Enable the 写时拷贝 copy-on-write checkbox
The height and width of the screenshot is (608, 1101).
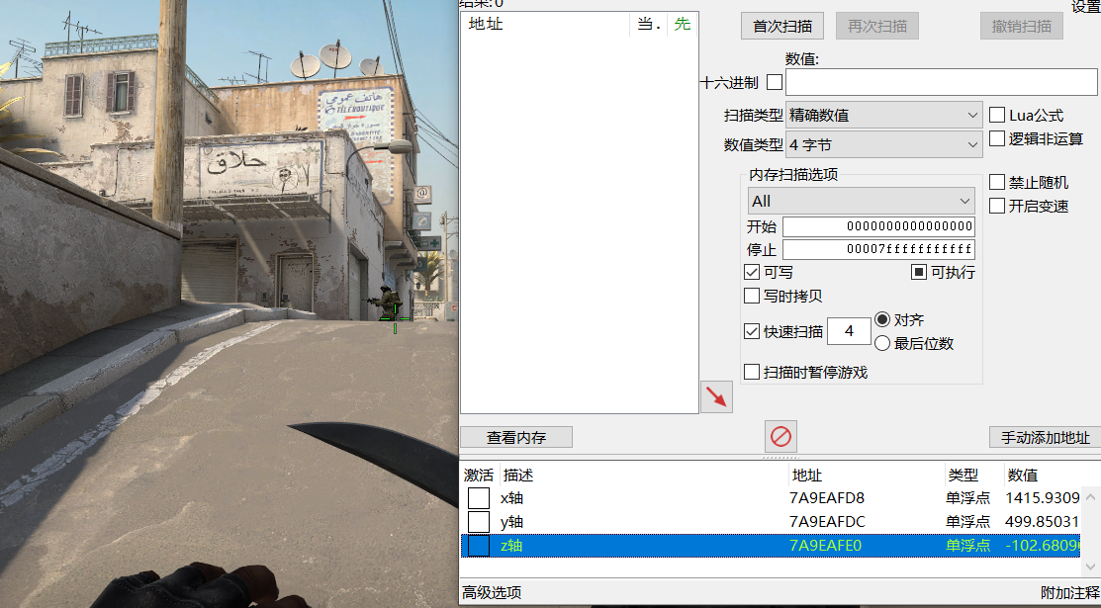(x=752, y=295)
